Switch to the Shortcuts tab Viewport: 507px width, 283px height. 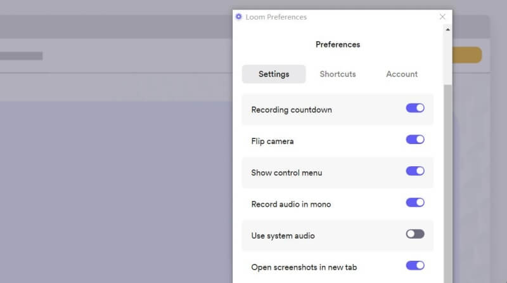(x=337, y=74)
